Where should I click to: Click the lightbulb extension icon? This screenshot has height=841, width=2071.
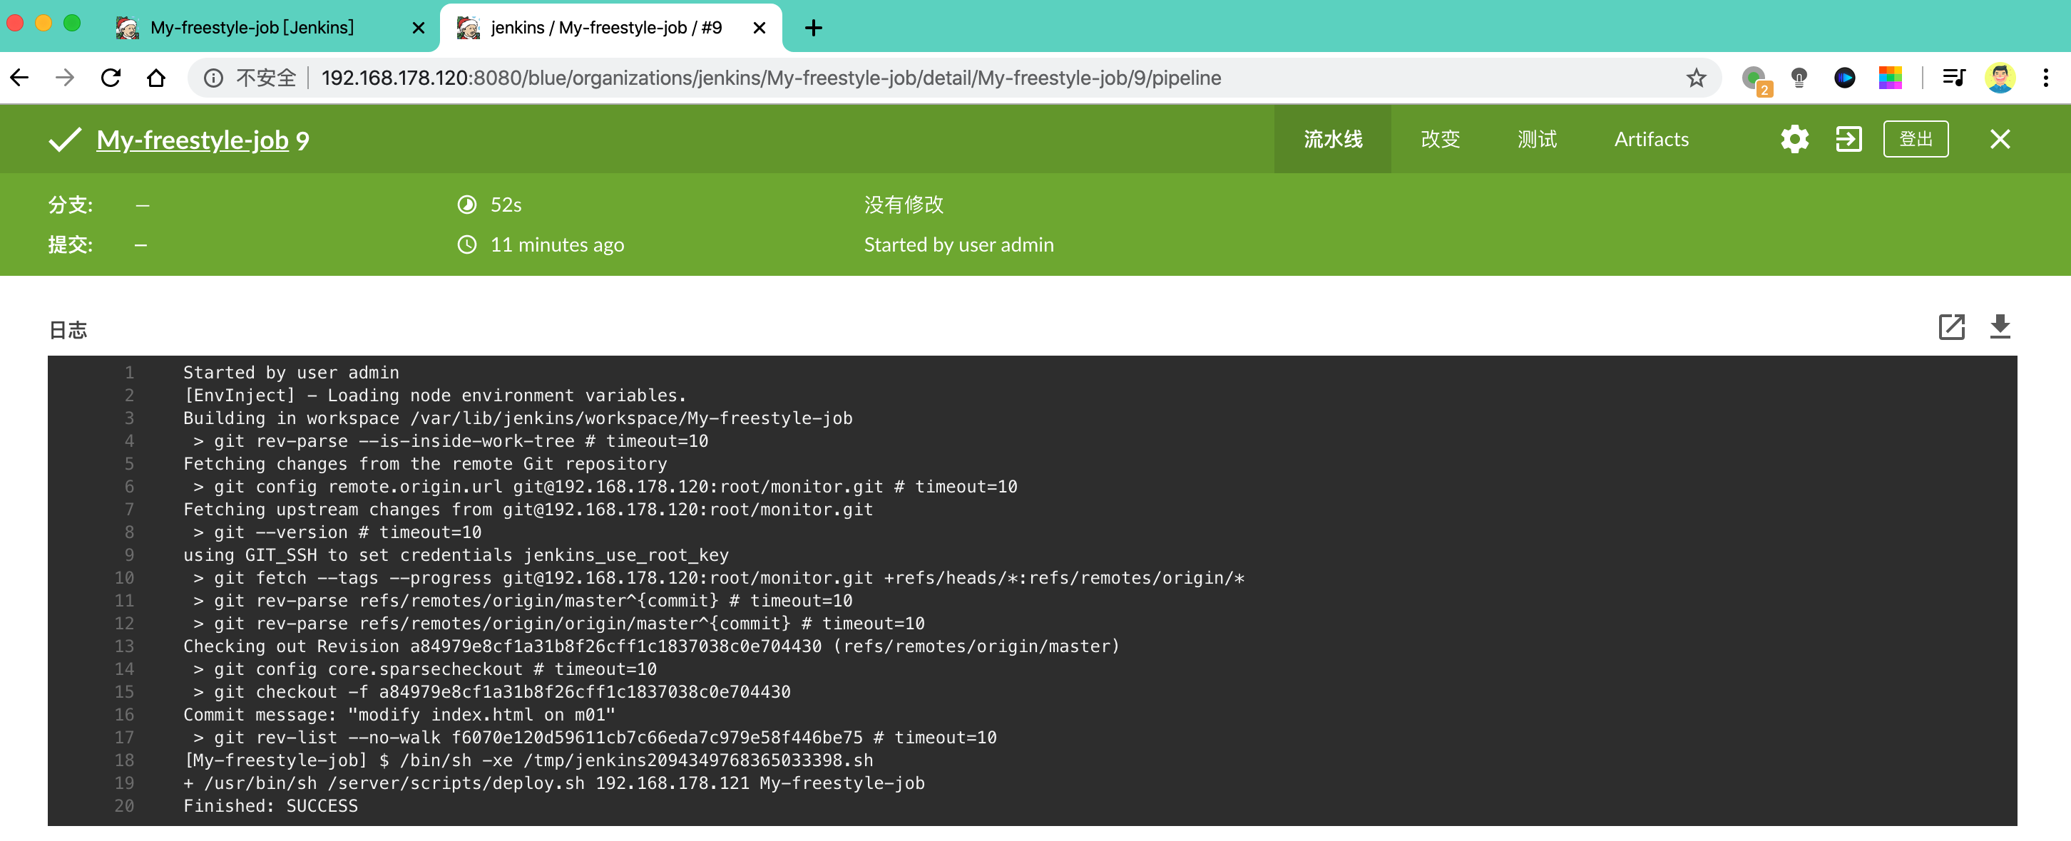1799,78
